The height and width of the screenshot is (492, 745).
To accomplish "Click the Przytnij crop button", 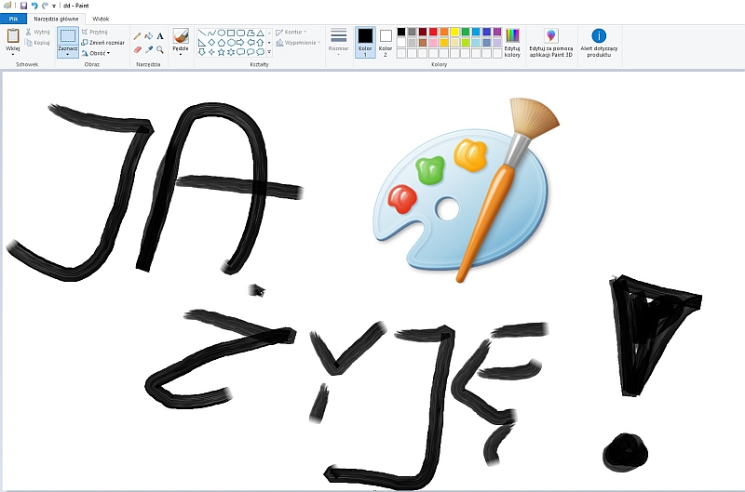I will click(x=95, y=32).
